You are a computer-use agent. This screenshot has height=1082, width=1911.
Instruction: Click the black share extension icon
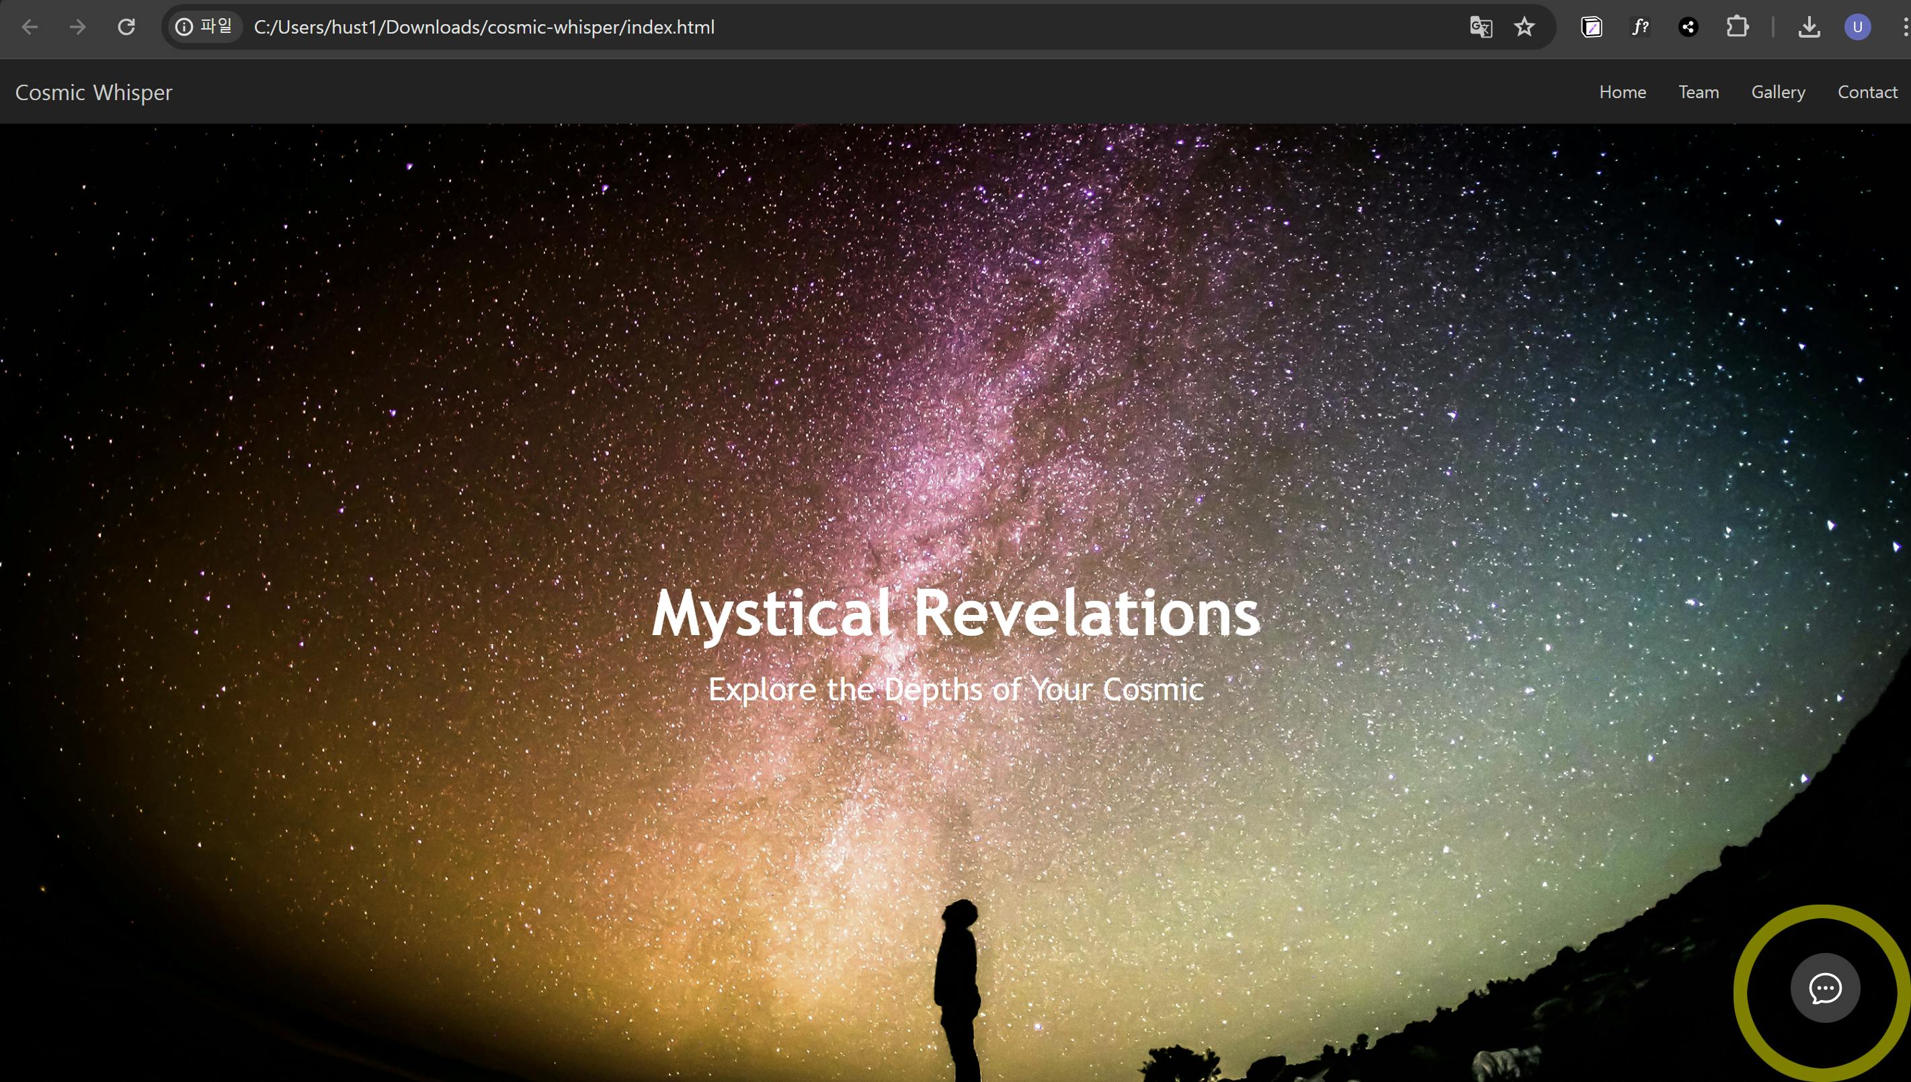[1688, 28]
